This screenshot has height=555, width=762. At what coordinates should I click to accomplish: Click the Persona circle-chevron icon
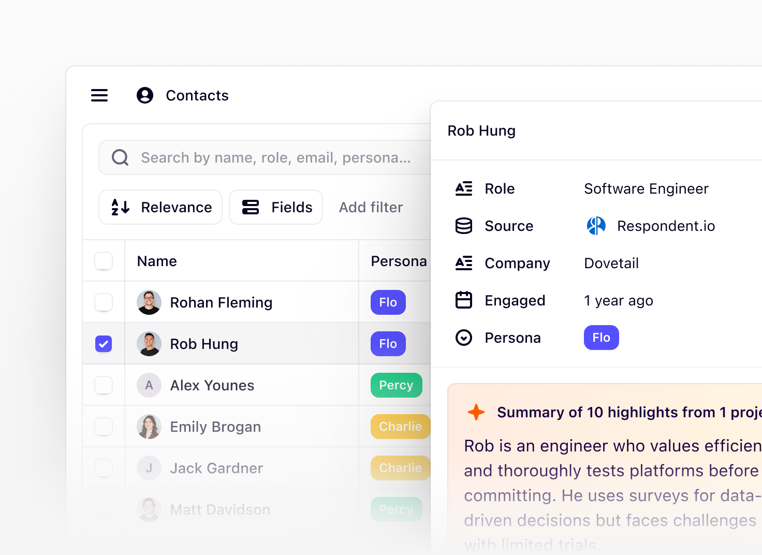[x=464, y=337]
